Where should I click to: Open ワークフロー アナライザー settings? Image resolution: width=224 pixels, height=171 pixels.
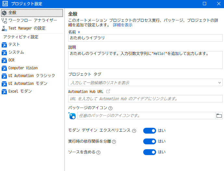point(32,20)
